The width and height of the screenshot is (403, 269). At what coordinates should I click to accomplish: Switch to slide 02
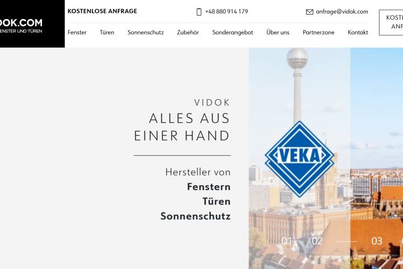pyautogui.click(x=317, y=241)
